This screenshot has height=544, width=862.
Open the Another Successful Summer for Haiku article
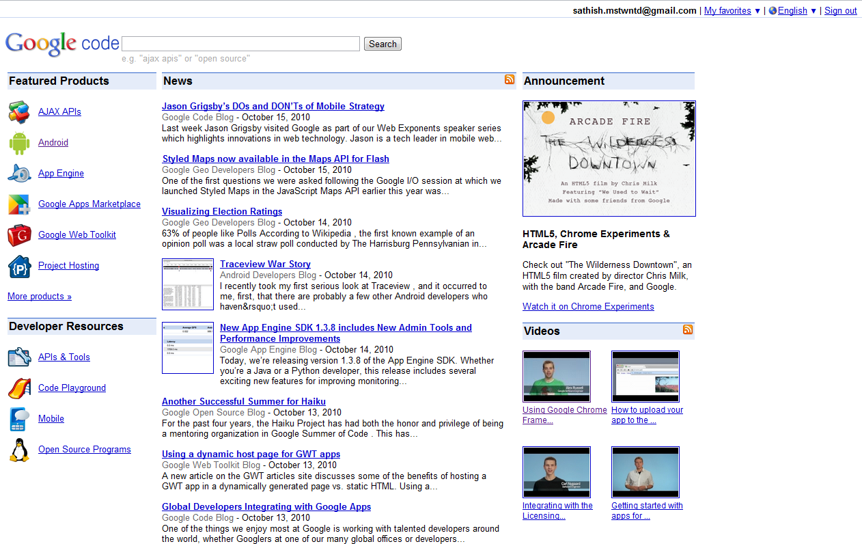[x=244, y=401]
